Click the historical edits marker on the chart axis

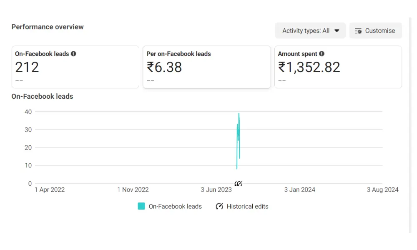point(239,184)
